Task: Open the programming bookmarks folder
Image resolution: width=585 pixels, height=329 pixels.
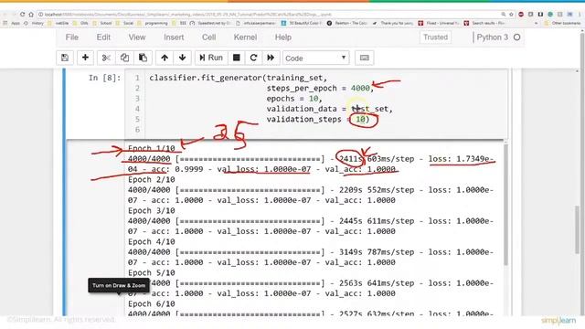Action: pos(153,23)
